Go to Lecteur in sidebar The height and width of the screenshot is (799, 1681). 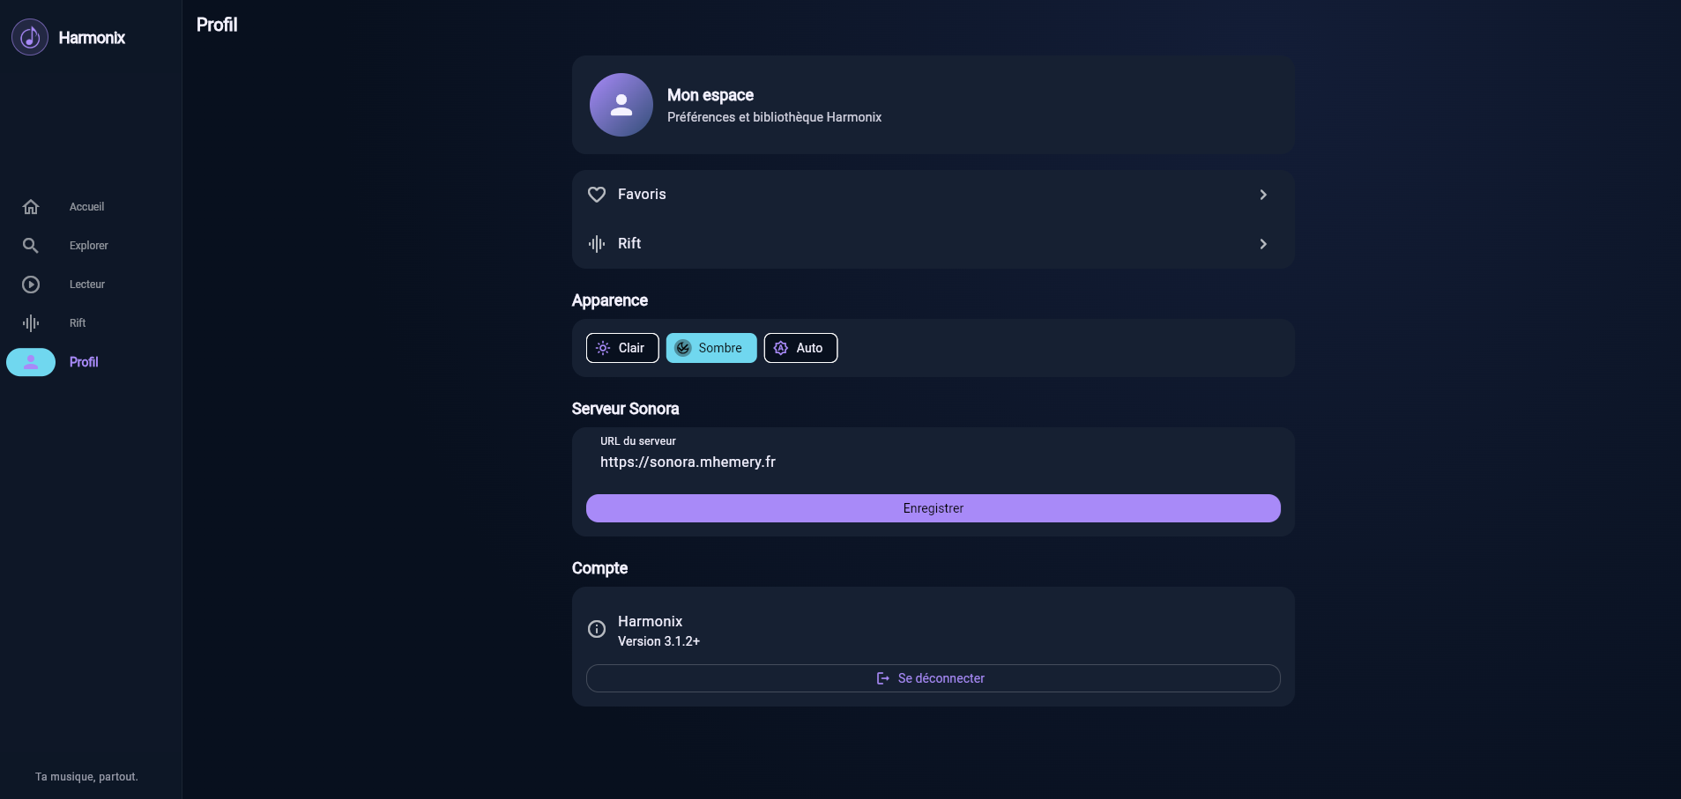coord(87,285)
